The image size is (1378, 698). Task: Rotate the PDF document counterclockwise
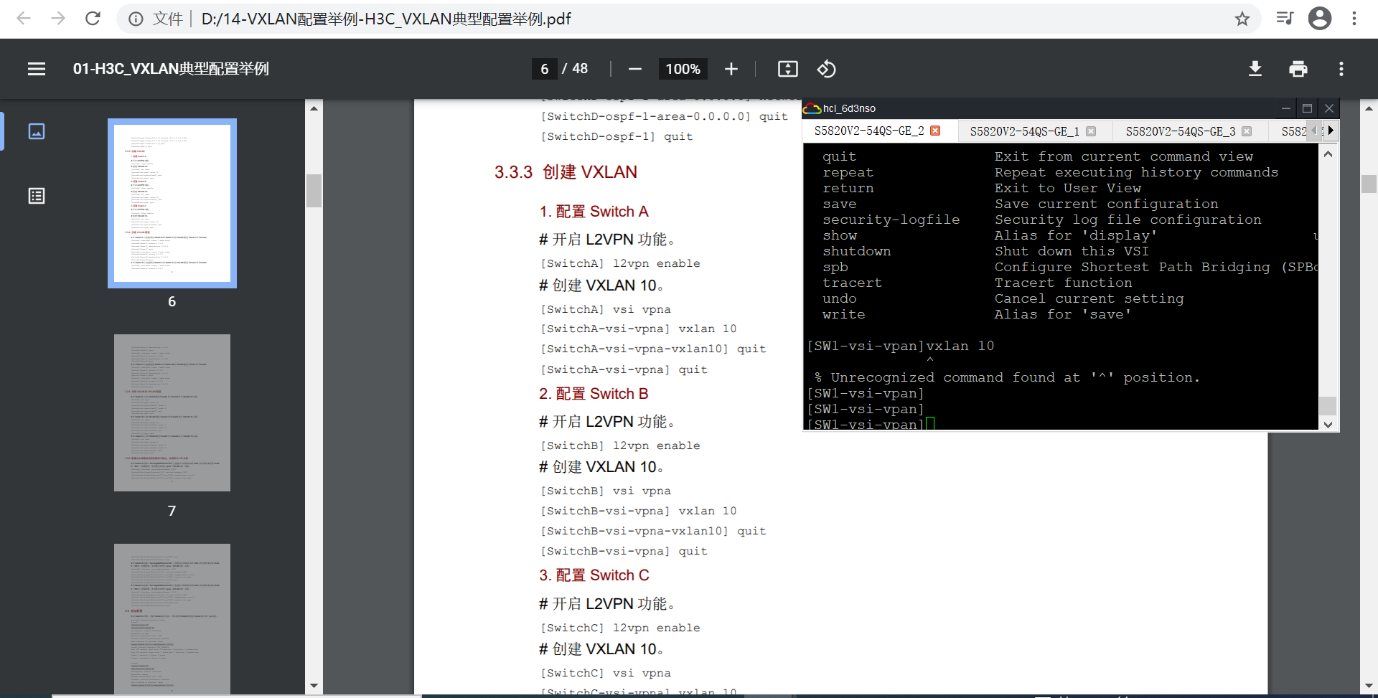[x=826, y=69]
